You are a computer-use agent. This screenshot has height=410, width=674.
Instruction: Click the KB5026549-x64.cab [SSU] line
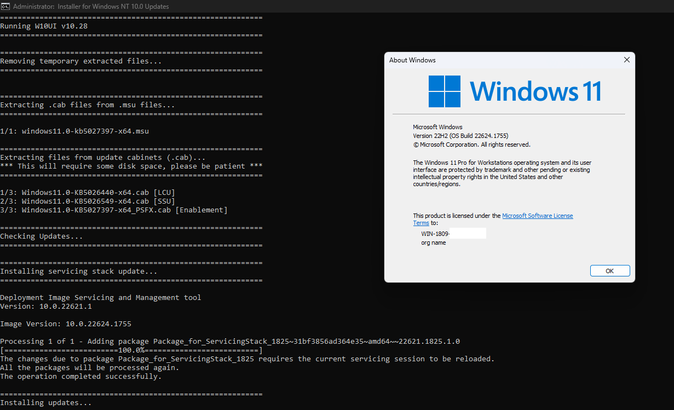click(88, 201)
